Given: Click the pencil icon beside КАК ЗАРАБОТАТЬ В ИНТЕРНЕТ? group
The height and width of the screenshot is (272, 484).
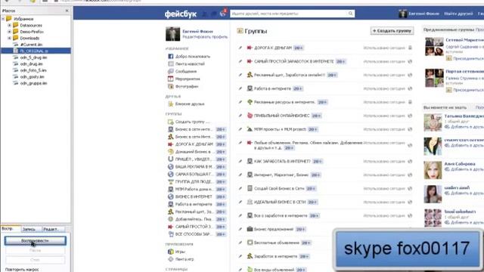Looking at the screenshot, I should (240, 161).
